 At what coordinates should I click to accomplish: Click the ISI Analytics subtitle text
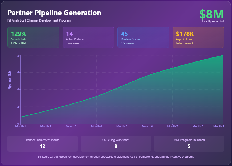(39, 20)
